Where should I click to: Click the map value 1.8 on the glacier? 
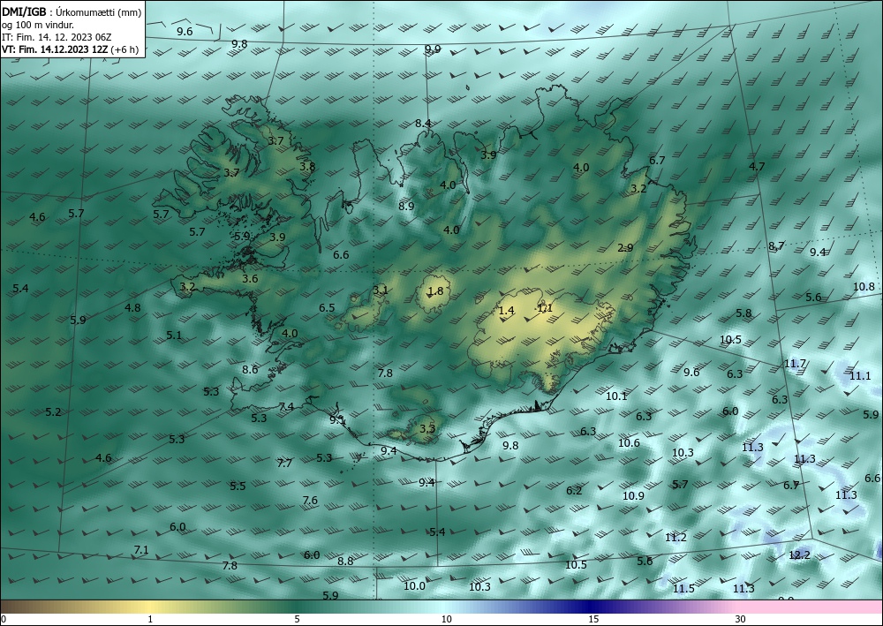coord(435,291)
